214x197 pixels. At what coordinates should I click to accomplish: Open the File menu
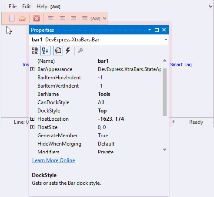tap(13, 7)
